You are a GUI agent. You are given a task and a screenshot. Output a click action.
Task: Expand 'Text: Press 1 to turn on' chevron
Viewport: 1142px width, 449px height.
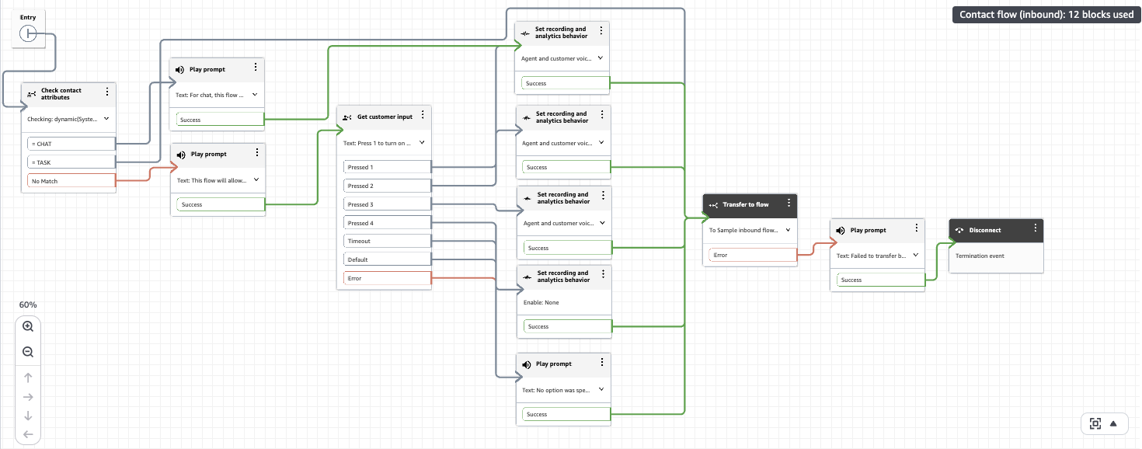coord(422,143)
